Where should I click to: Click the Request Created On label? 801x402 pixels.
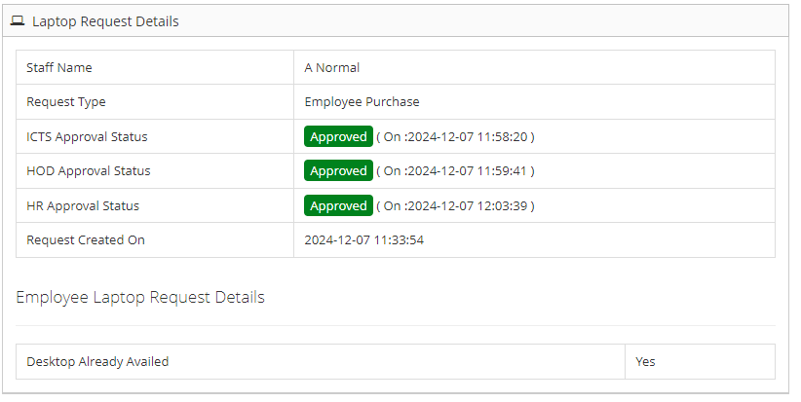click(x=86, y=240)
